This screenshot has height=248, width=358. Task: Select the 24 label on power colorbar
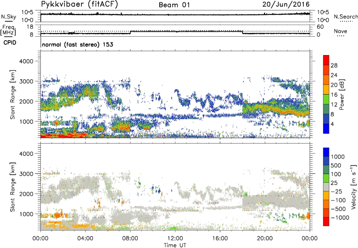(334, 75)
